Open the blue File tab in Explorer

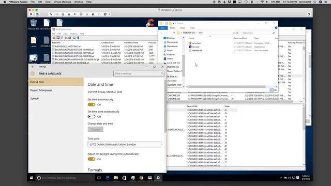coord(163,28)
